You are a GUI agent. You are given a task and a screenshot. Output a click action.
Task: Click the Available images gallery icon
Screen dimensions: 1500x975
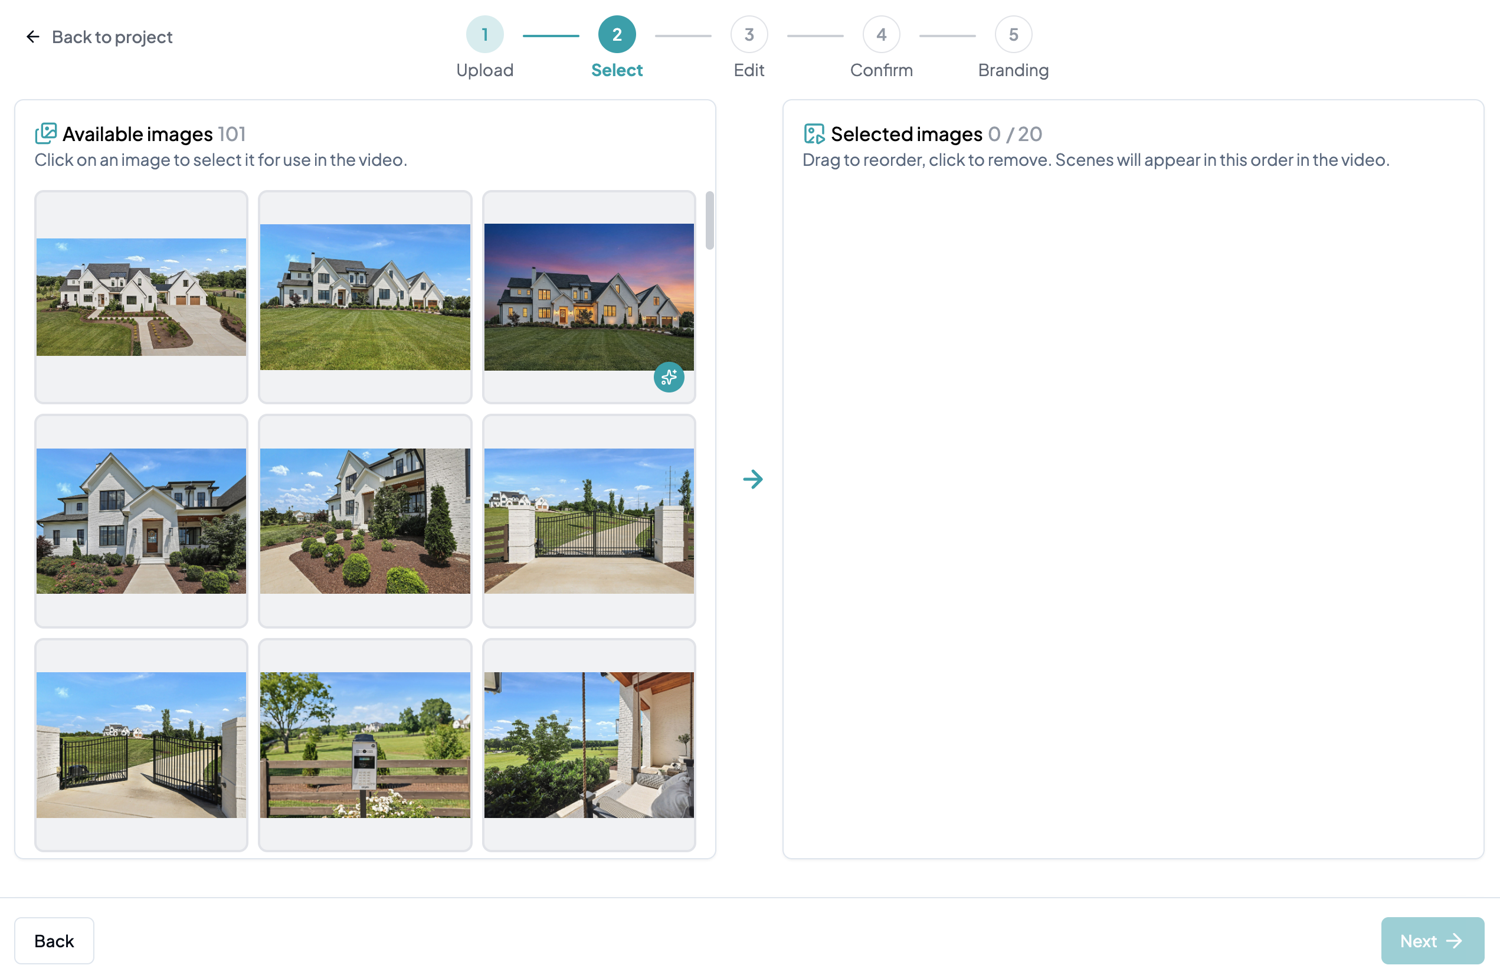pyautogui.click(x=46, y=133)
